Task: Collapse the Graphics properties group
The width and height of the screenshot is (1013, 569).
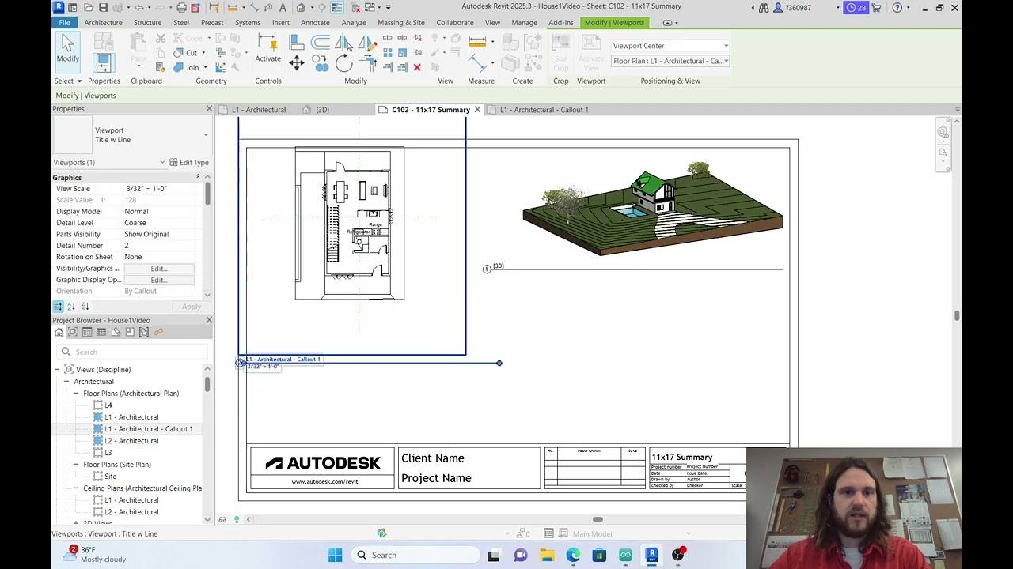Action: (x=197, y=178)
